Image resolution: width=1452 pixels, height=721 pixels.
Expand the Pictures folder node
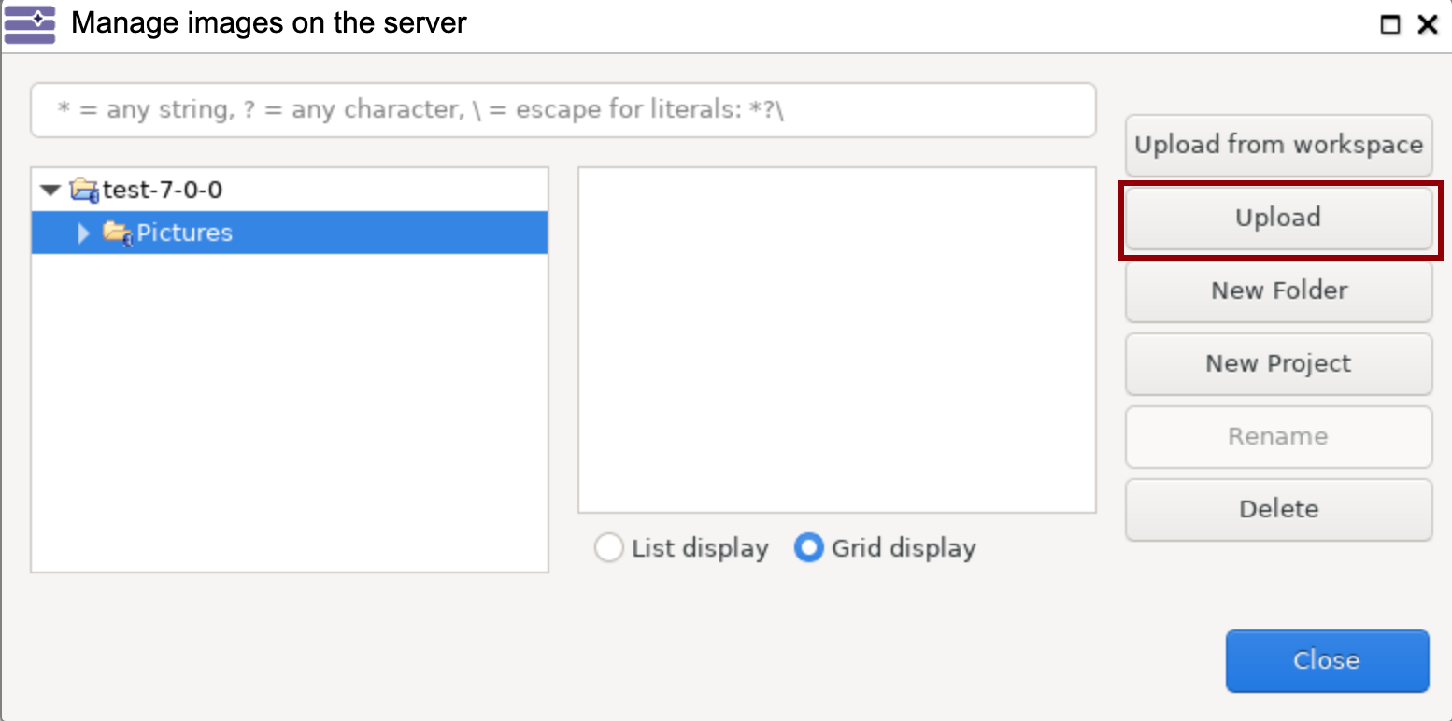(83, 233)
